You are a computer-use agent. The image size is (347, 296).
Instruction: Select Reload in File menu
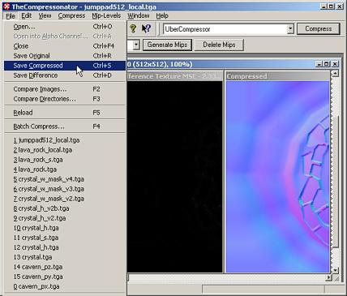(x=65, y=113)
